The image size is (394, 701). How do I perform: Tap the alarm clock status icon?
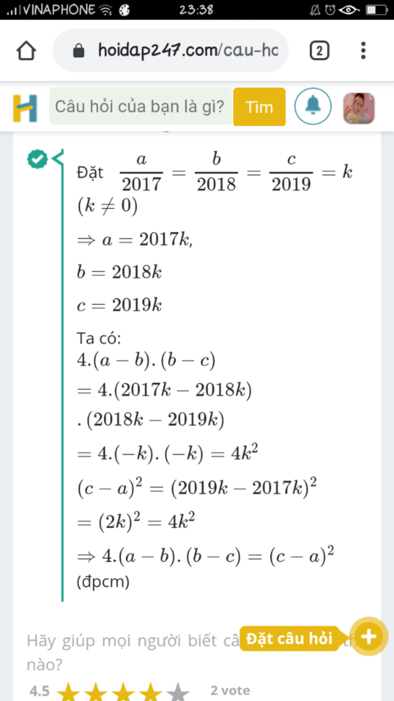tap(330, 10)
